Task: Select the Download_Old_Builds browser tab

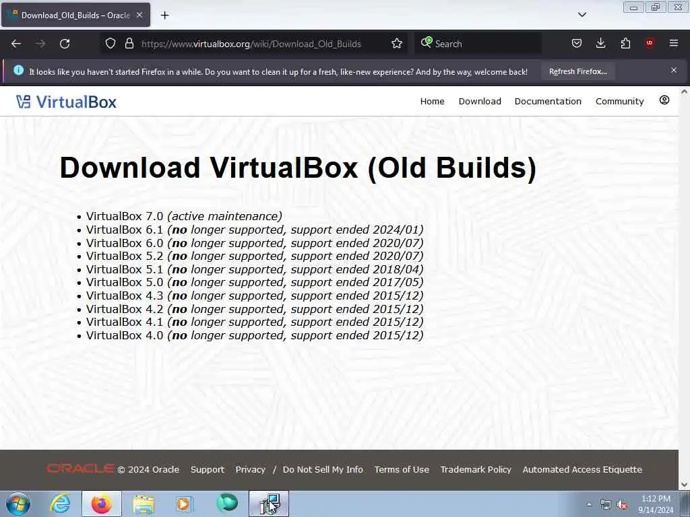Action: coord(75,15)
